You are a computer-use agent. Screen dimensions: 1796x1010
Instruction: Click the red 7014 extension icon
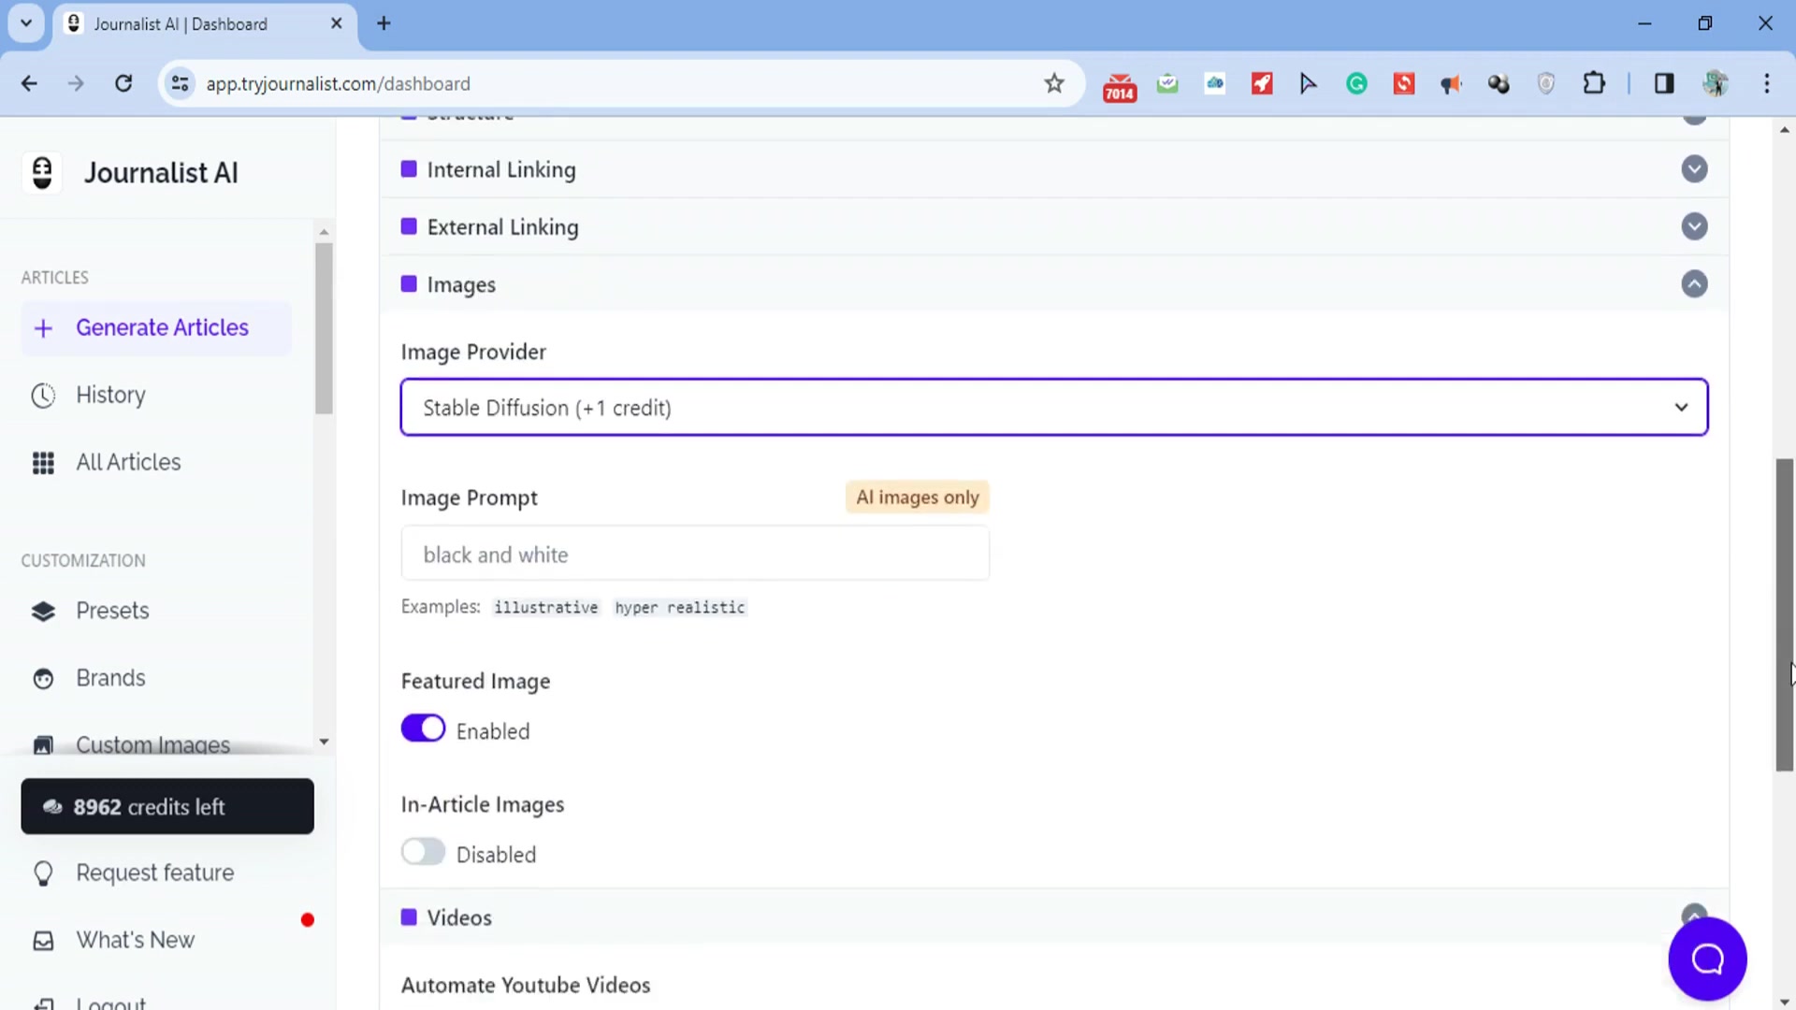[1120, 86]
